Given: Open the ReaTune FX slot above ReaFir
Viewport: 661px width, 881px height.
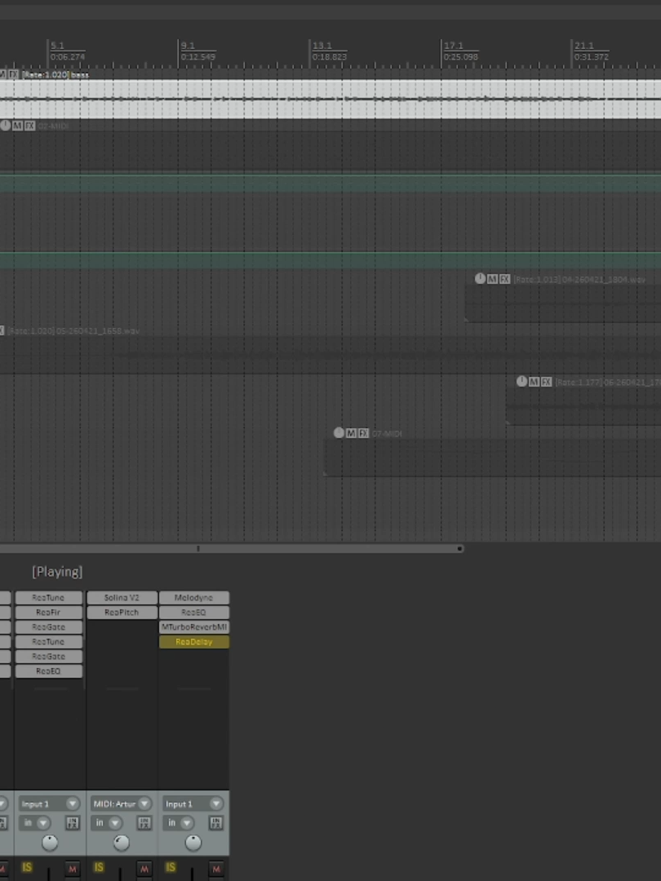Looking at the screenshot, I should pyautogui.click(x=49, y=598).
